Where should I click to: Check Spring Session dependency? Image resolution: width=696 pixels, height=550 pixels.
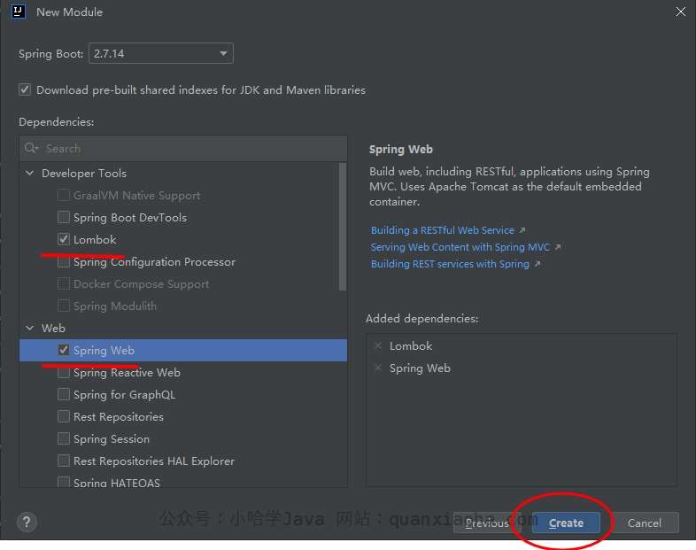click(64, 438)
